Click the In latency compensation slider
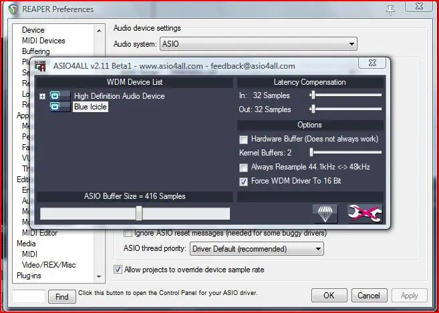 345,95
